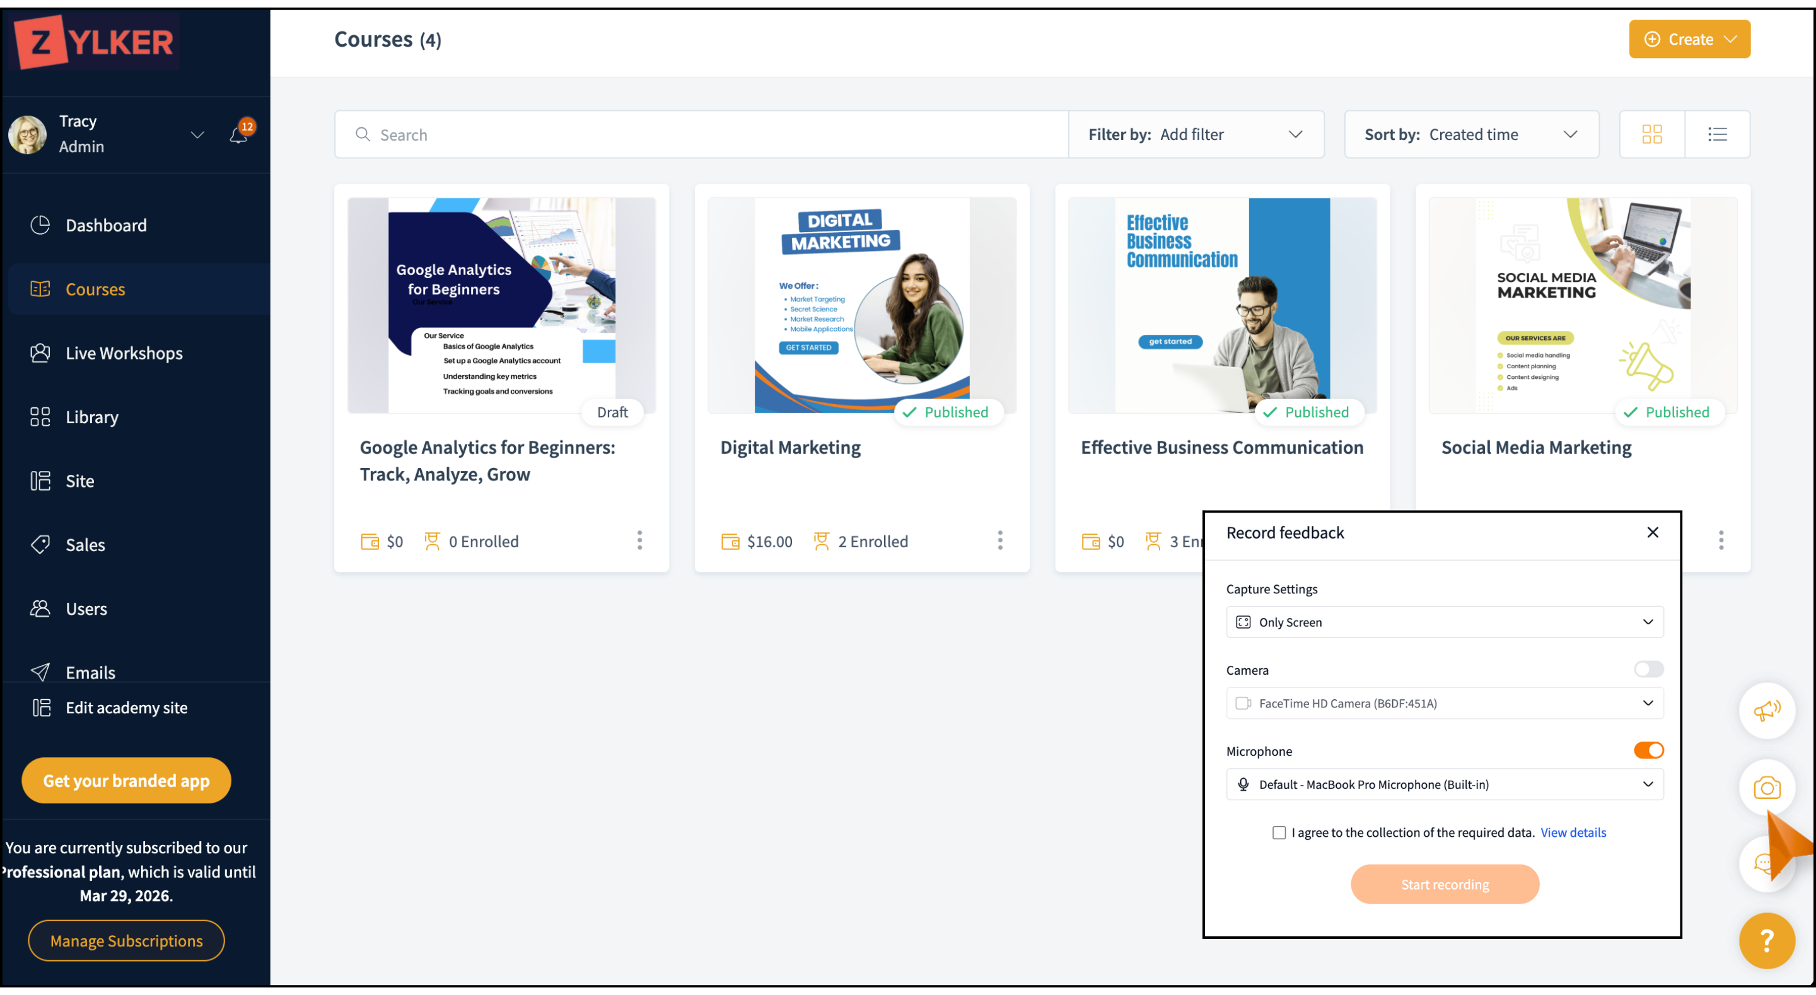Check the data collection agreement checkbox
The height and width of the screenshot is (995, 1816).
(1278, 832)
